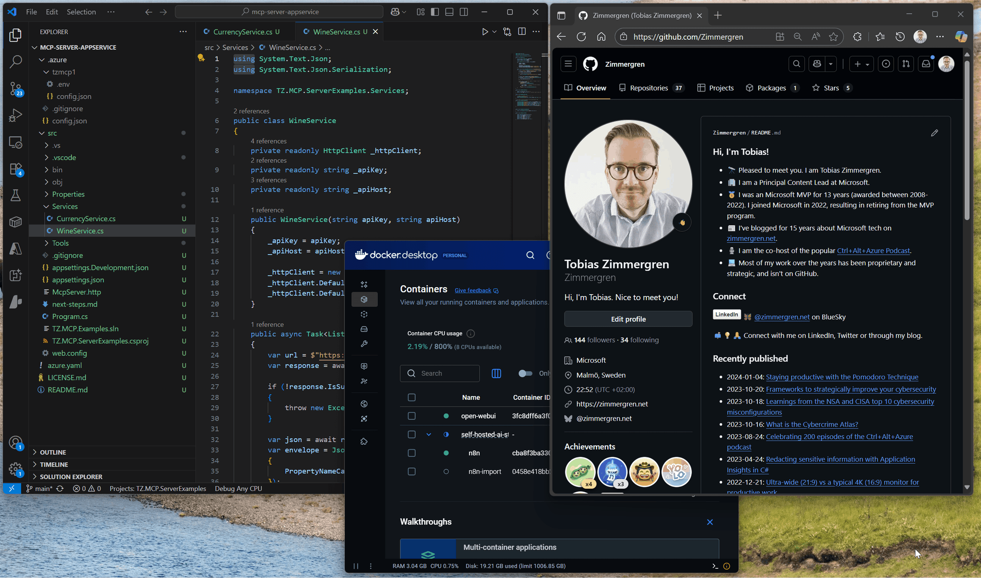
Task: Click Give feedback link in Docker
Action: [473, 291]
